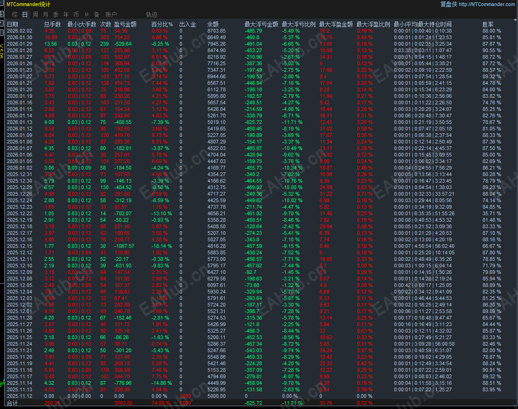Switch to the M tab

87,14
